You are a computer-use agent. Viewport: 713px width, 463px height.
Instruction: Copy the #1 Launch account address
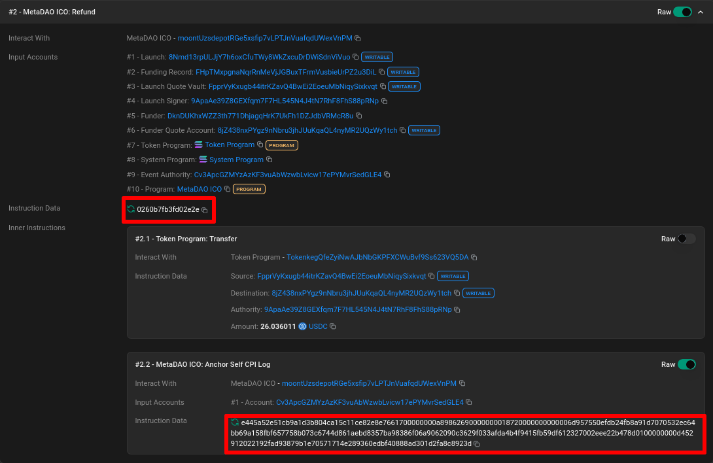(356, 58)
